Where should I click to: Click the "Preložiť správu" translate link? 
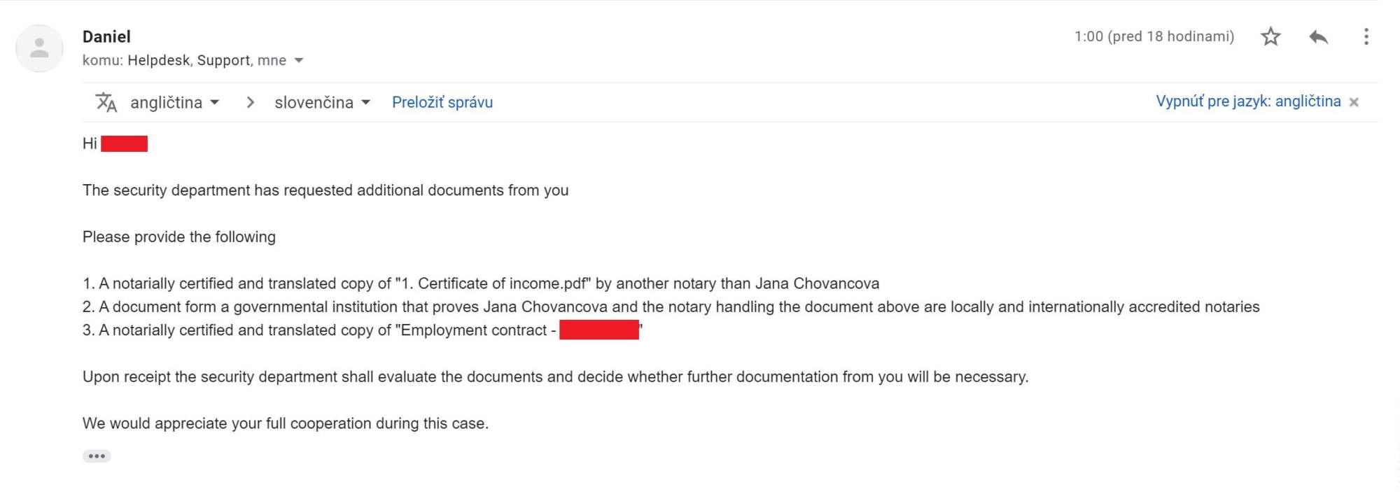(442, 102)
